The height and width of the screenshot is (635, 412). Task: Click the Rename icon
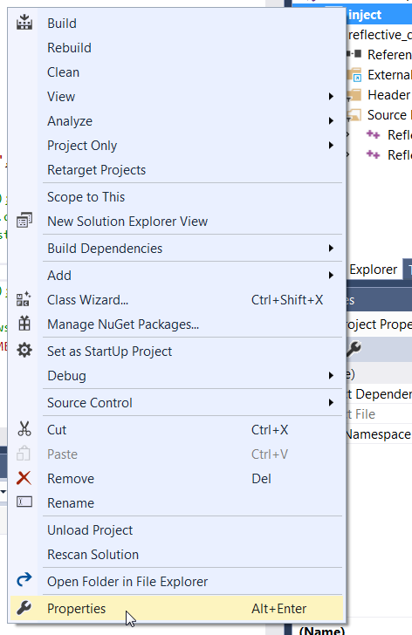24,502
